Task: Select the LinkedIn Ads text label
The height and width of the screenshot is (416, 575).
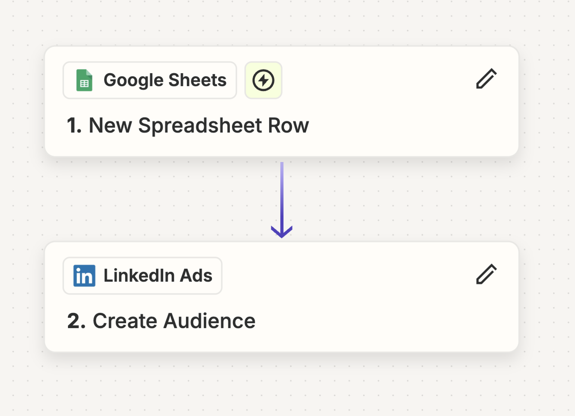Action: point(158,276)
